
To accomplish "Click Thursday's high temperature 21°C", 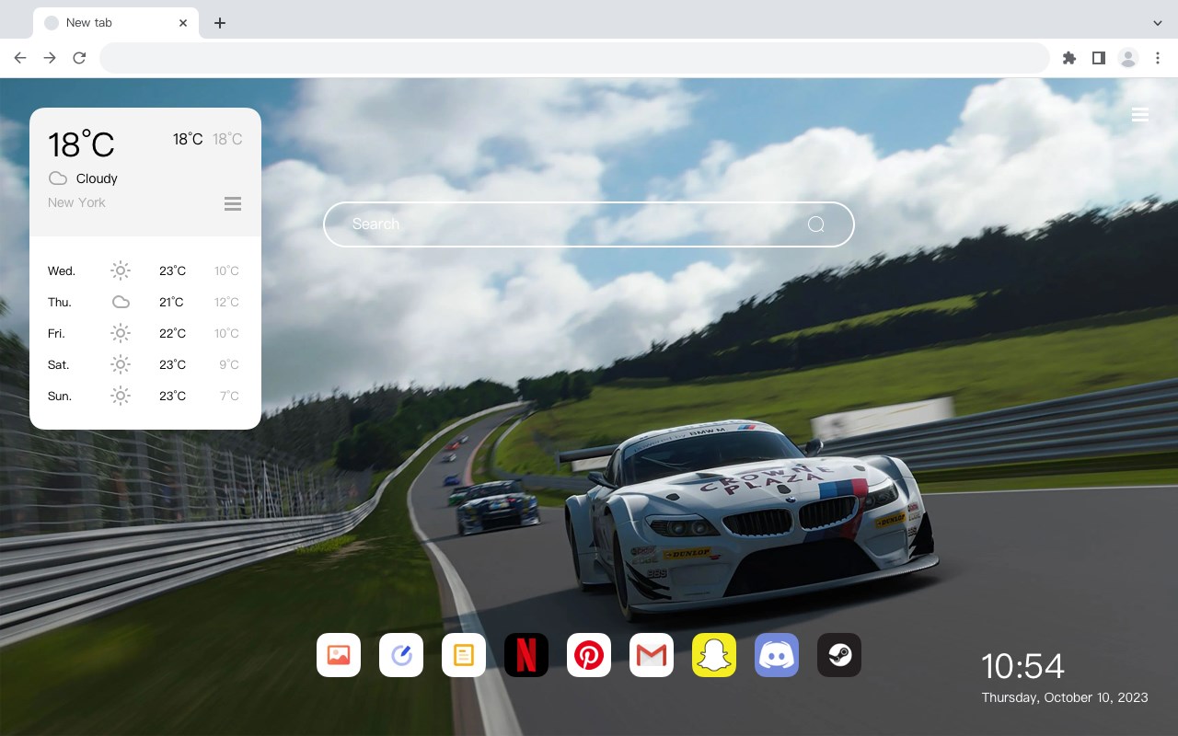I will click(171, 302).
